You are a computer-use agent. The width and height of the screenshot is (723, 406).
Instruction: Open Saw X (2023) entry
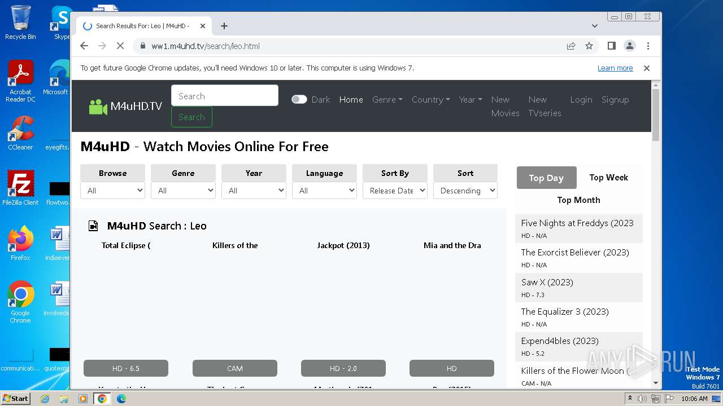tap(547, 282)
